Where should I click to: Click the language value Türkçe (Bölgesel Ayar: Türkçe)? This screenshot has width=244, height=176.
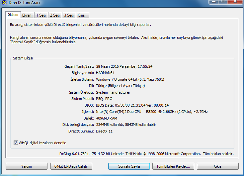point(121,86)
